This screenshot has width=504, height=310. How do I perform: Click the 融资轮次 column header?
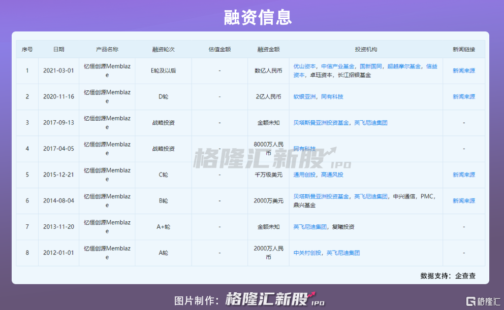(163, 50)
